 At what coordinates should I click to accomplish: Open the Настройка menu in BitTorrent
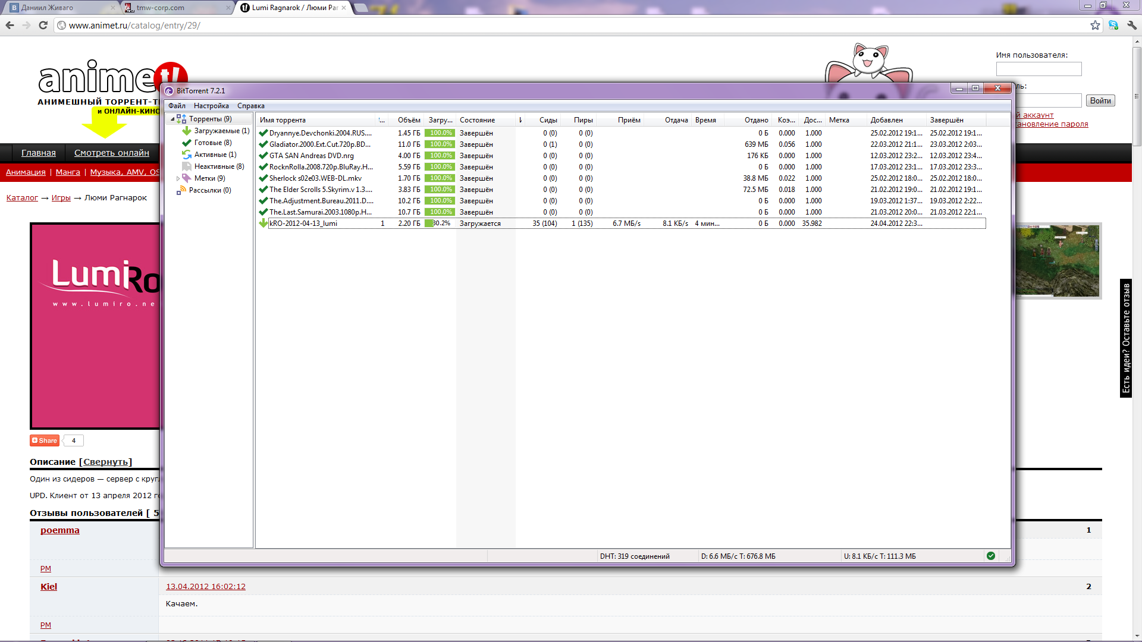coord(211,106)
